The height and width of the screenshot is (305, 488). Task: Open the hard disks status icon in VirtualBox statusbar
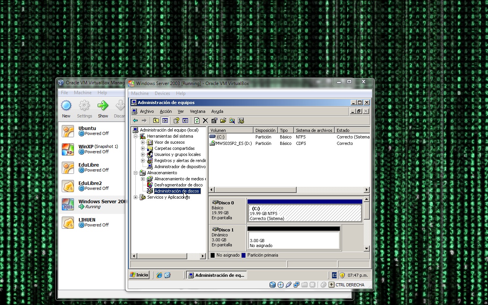coord(272,285)
